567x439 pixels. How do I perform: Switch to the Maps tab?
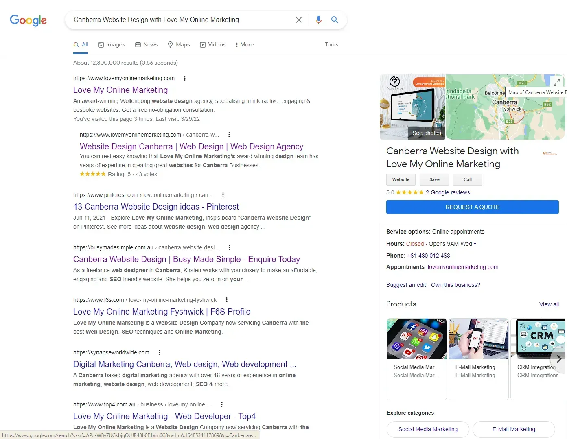click(x=179, y=45)
